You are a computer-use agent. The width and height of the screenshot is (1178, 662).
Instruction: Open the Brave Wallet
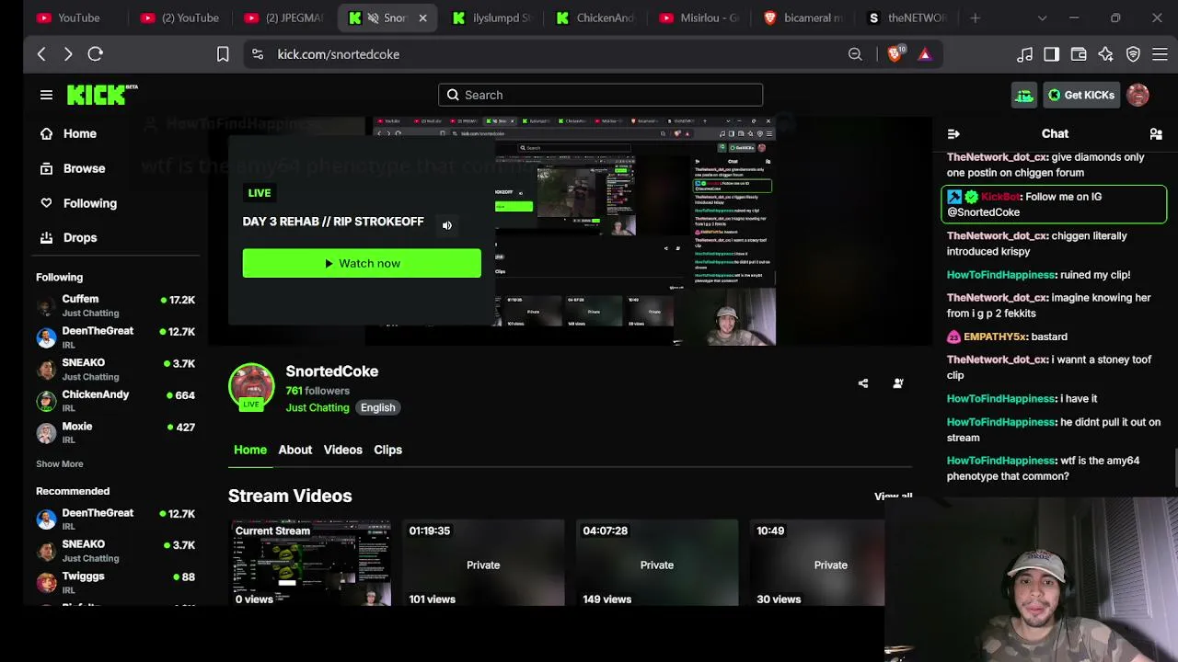[1079, 54]
